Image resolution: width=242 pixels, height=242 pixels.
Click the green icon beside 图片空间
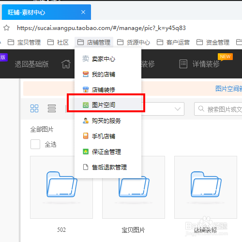(86, 105)
